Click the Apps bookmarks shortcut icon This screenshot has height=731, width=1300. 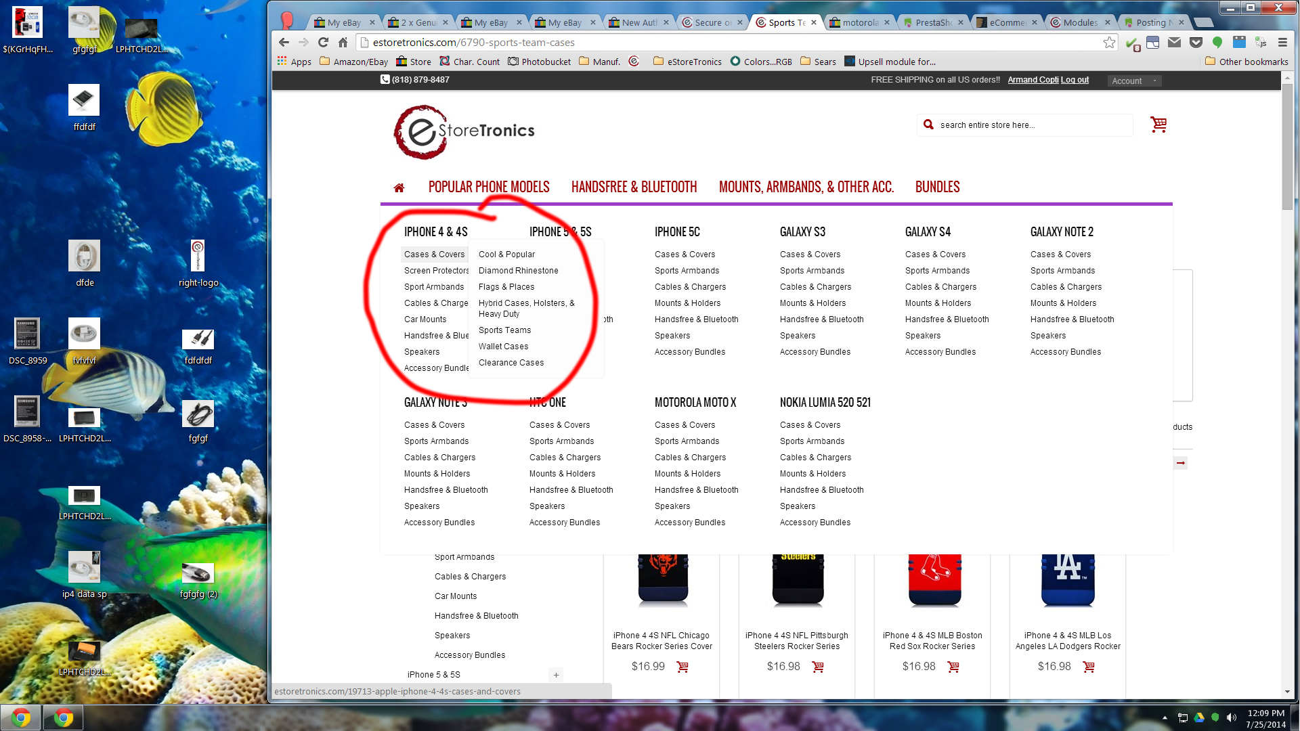point(282,62)
